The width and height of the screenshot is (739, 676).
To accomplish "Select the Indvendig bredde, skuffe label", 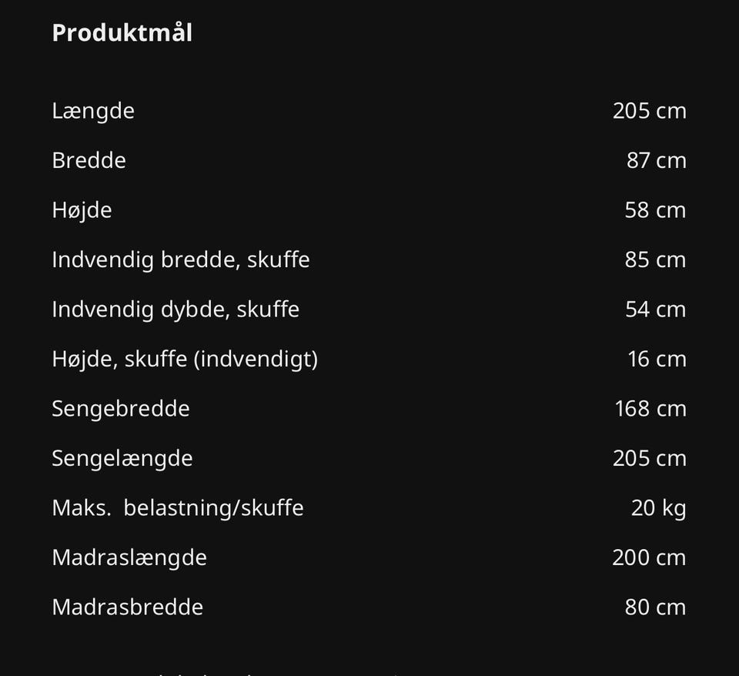I will (180, 259).
